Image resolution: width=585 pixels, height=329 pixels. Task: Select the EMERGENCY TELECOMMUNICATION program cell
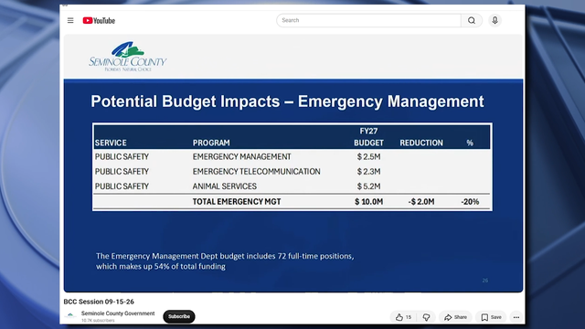tap(256, 172)
